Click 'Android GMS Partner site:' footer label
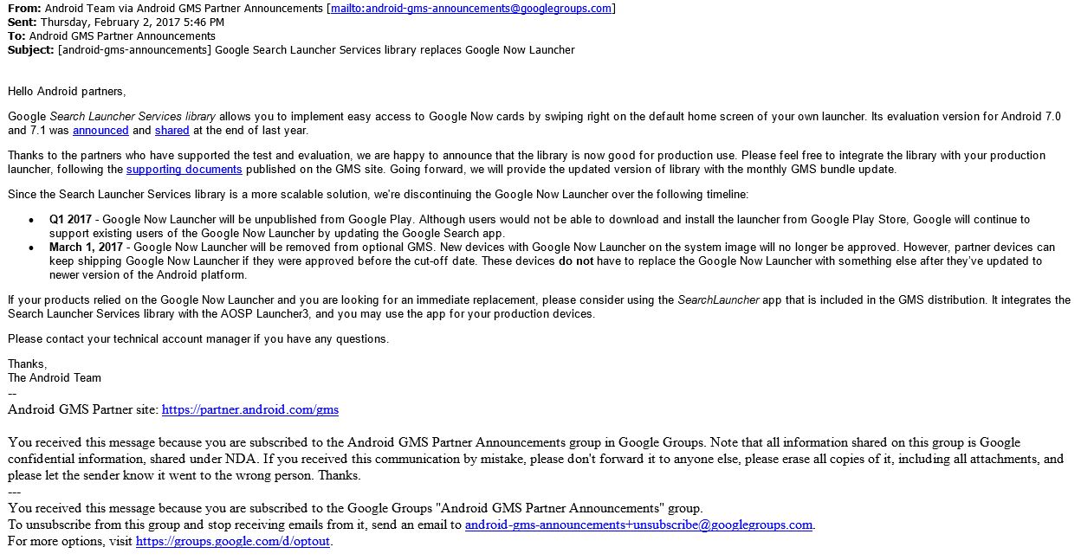The width and height of the screenshot is (1081, 560). (x=83, y=410)
